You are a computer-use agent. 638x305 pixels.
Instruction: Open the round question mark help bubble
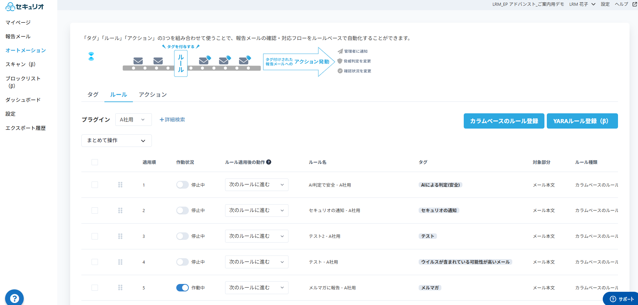(x=14, y=298)
